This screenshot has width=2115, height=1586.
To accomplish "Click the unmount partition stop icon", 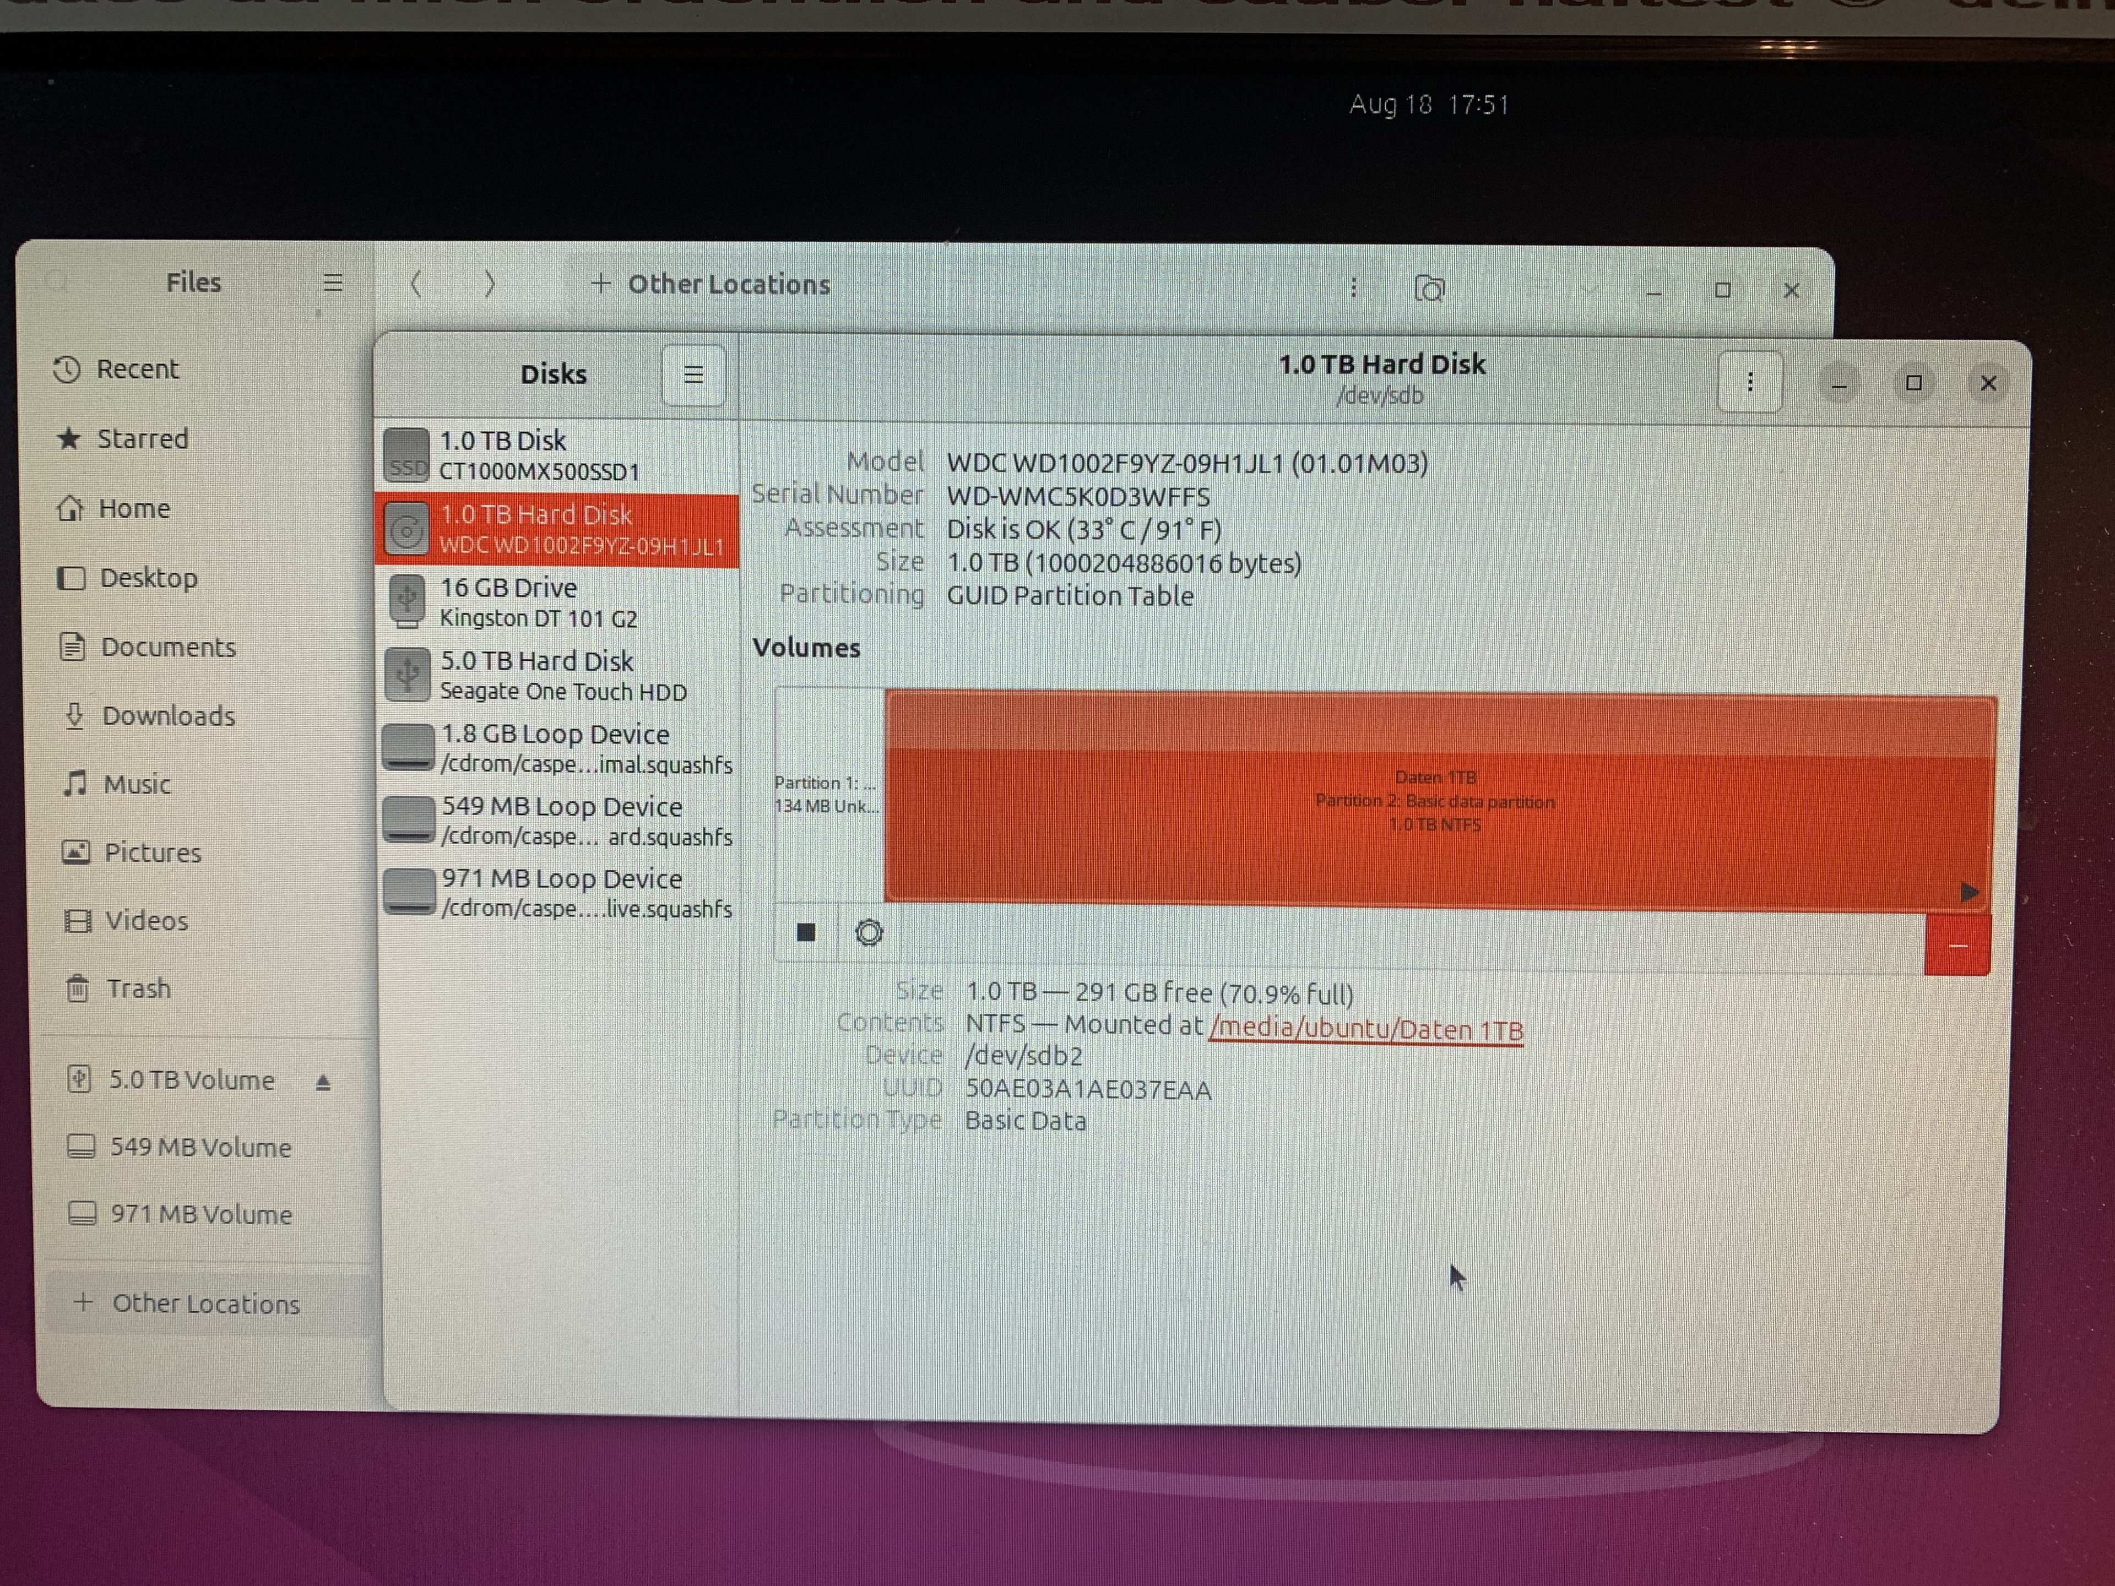I will click(x=806, y=932).
